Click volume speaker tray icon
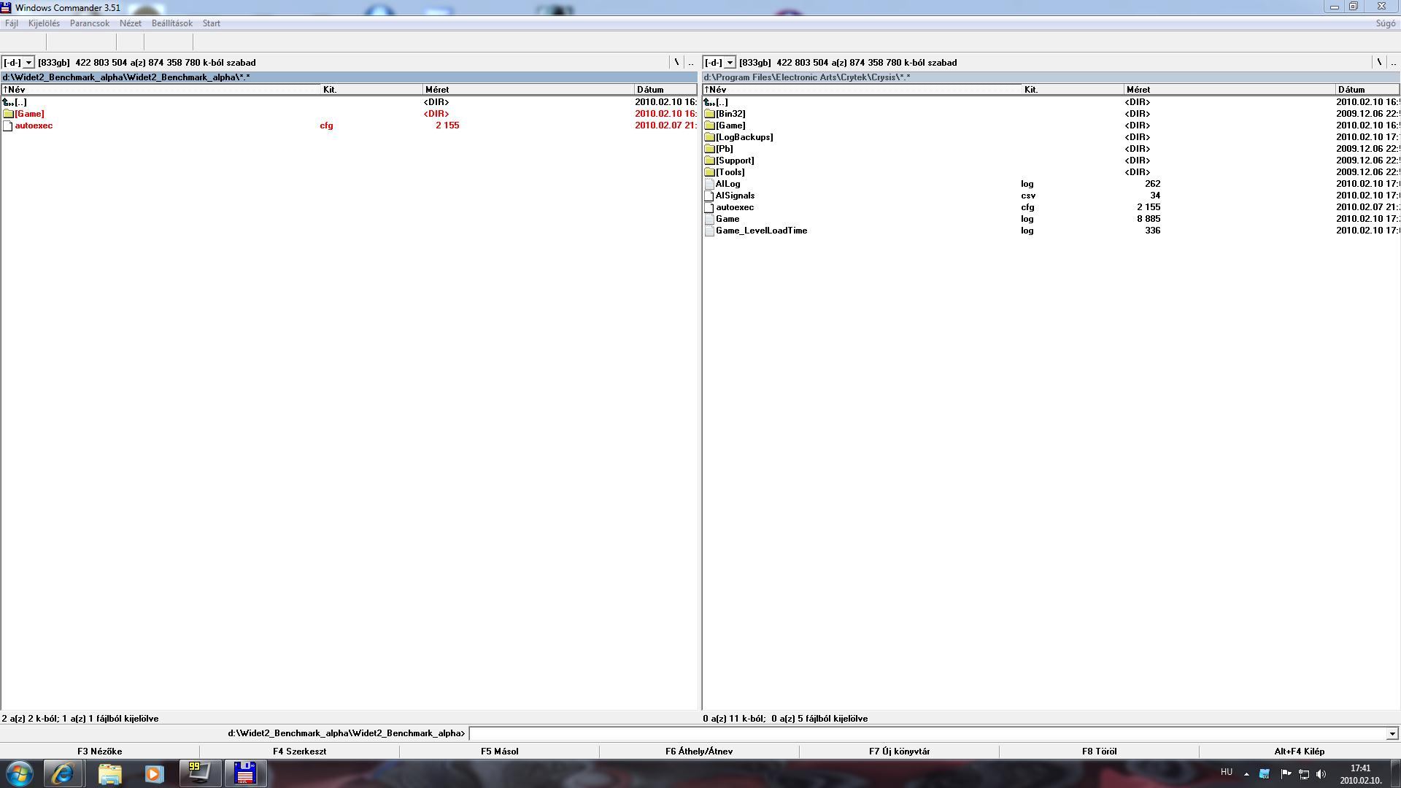1401x788 pixels. (x=1321, y=774)
